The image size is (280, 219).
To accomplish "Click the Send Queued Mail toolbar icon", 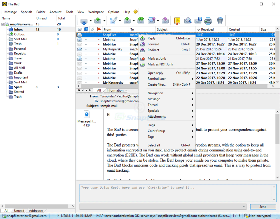I will tap(98, 21).
